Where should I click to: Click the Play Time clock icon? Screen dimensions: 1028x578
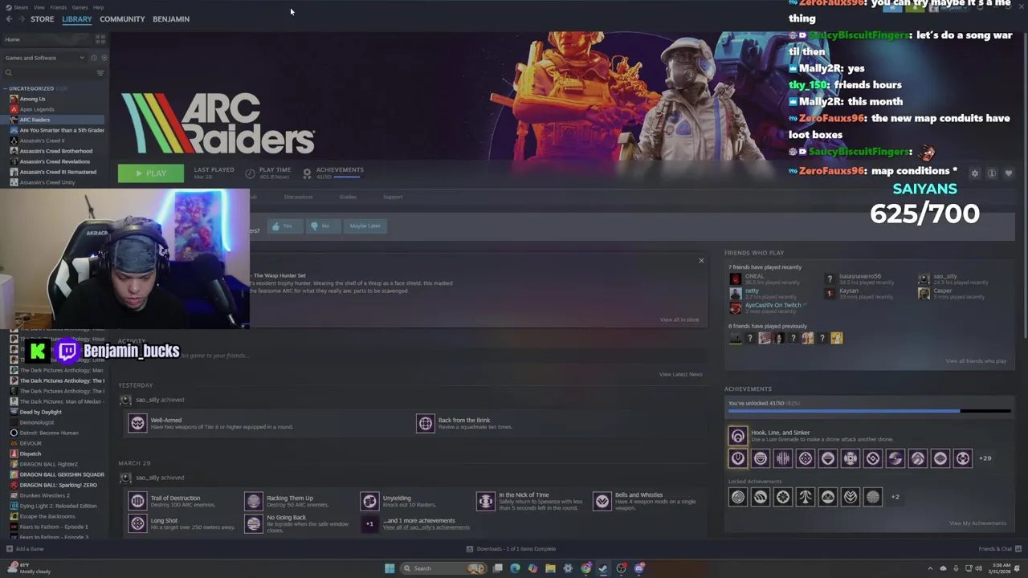tap(250, 173)
